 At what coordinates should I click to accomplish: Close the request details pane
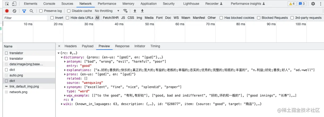point(59,46)
